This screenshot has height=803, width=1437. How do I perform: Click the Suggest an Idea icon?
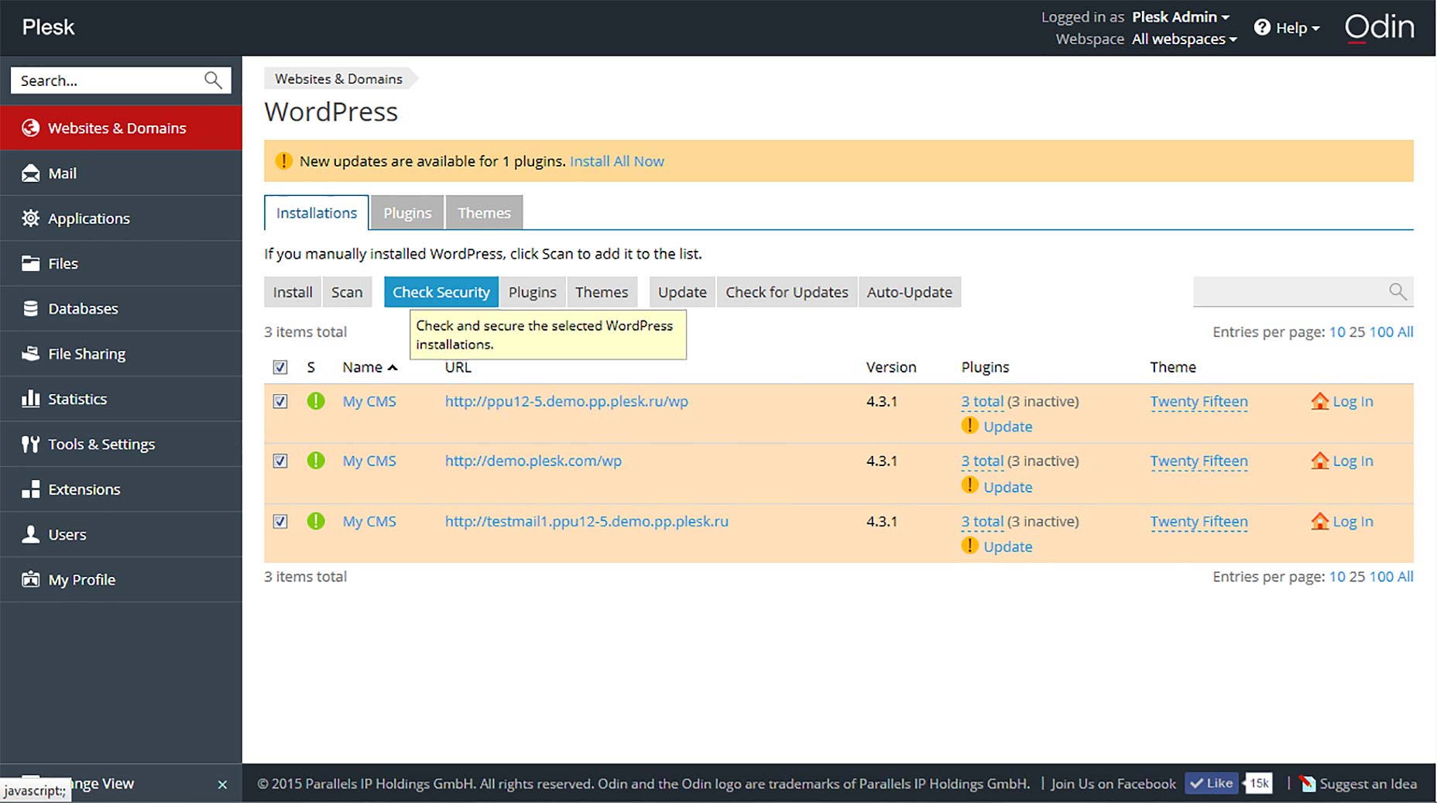[x=1308, y=784]
